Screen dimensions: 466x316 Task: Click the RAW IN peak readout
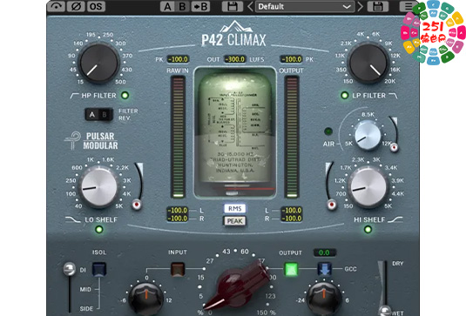tap(178, 59)
